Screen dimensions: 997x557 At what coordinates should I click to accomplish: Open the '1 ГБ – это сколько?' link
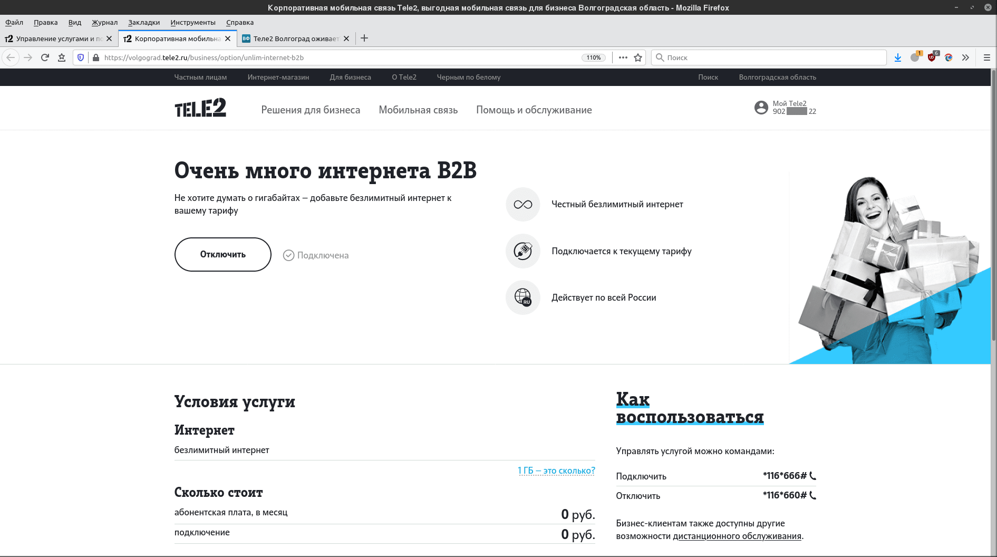coord(556,470)
